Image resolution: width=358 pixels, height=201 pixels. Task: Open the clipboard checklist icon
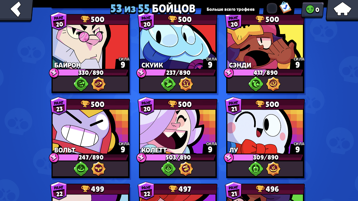click(x=285, y=8)
